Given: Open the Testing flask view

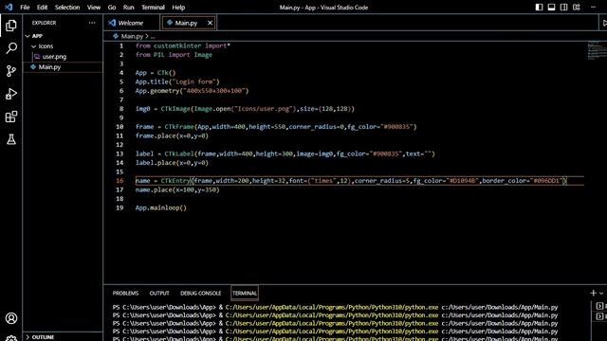Looking at the screenshot, I should (x=11, y=139).
